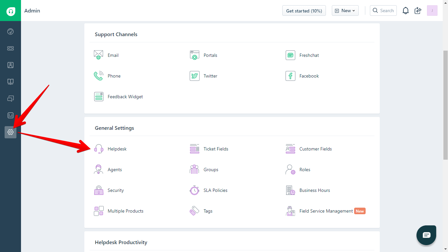
Task: Focus the Search input field
Action: 383,11
